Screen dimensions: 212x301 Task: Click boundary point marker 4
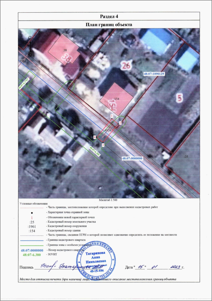coord(95,137)
